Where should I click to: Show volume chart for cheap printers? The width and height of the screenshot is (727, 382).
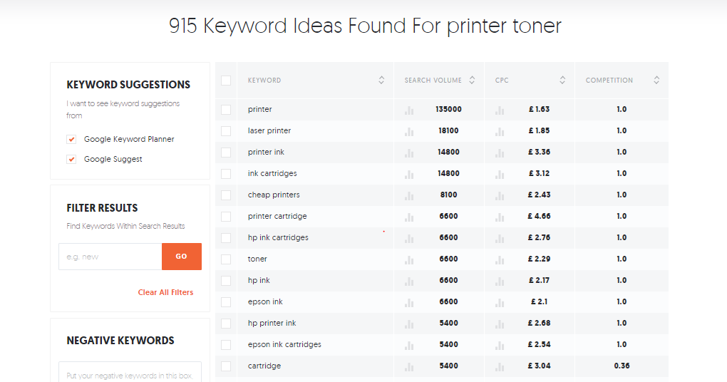[x=409, y=196]
